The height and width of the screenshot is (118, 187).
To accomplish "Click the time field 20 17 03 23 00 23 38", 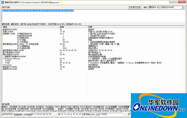I will [x=41, y=115].
